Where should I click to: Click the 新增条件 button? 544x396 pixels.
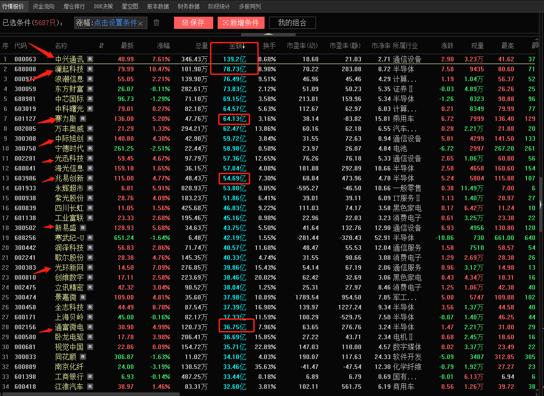(x=241, y=23)
